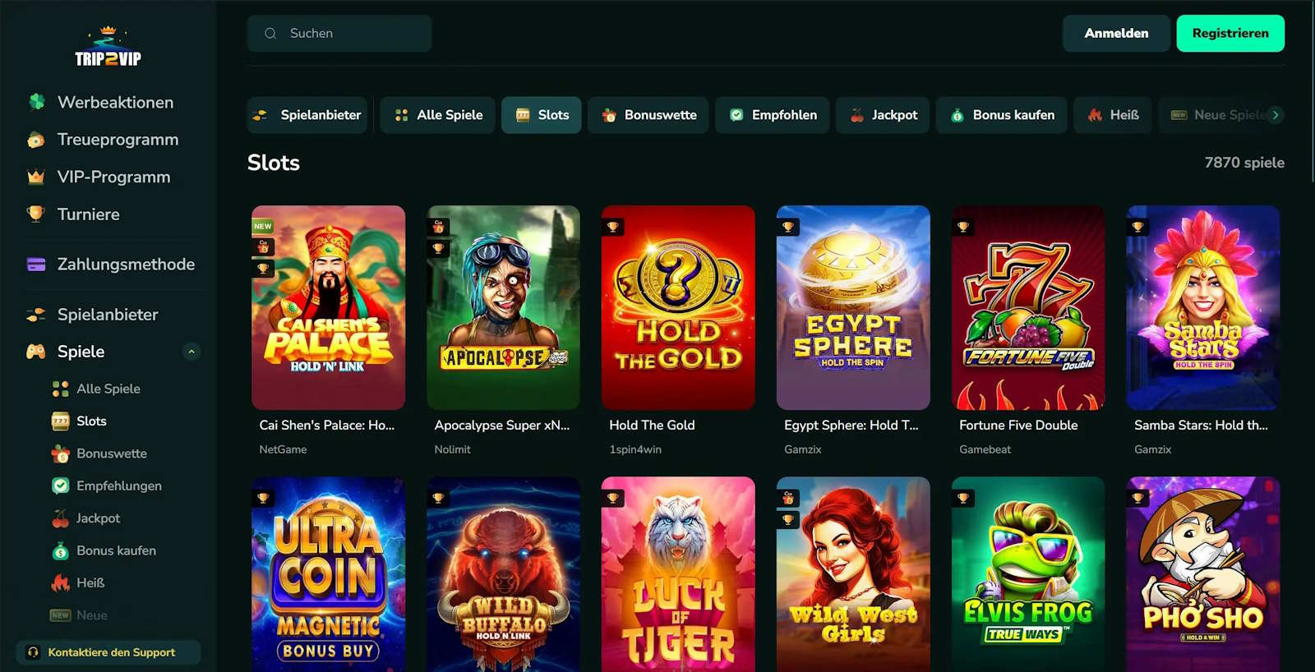Click the Anmelden button
The image size is (1315, 672).
1116,34
